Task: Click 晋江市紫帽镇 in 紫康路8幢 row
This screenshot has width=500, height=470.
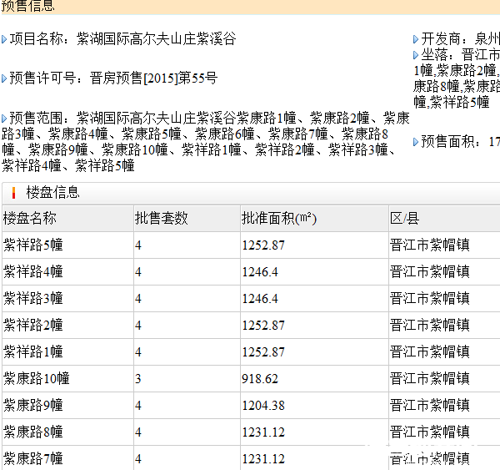Action: coord(430,432)
